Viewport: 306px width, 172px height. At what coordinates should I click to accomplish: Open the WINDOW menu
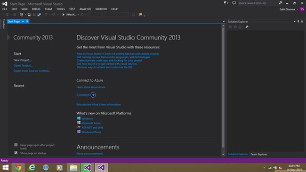click(101, 9)
